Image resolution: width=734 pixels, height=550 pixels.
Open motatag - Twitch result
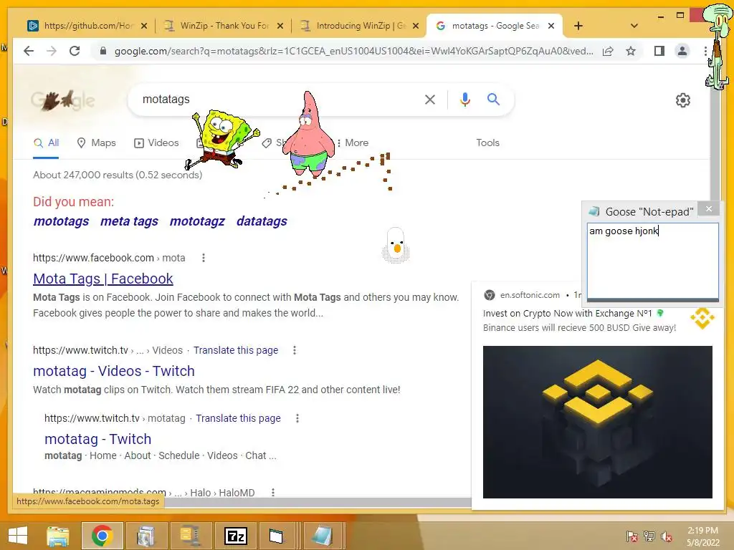(97, 439)
